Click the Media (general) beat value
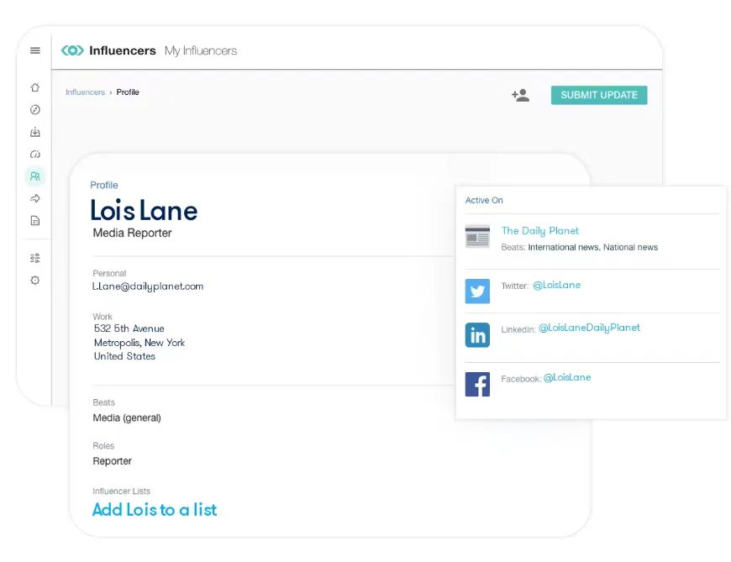Viewport: 731px width, 562px height. (x=127, y=418)
